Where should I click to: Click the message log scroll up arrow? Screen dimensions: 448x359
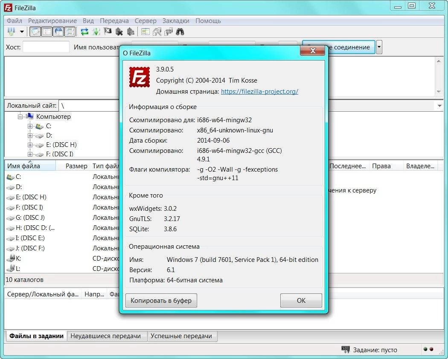coord(439,61)
